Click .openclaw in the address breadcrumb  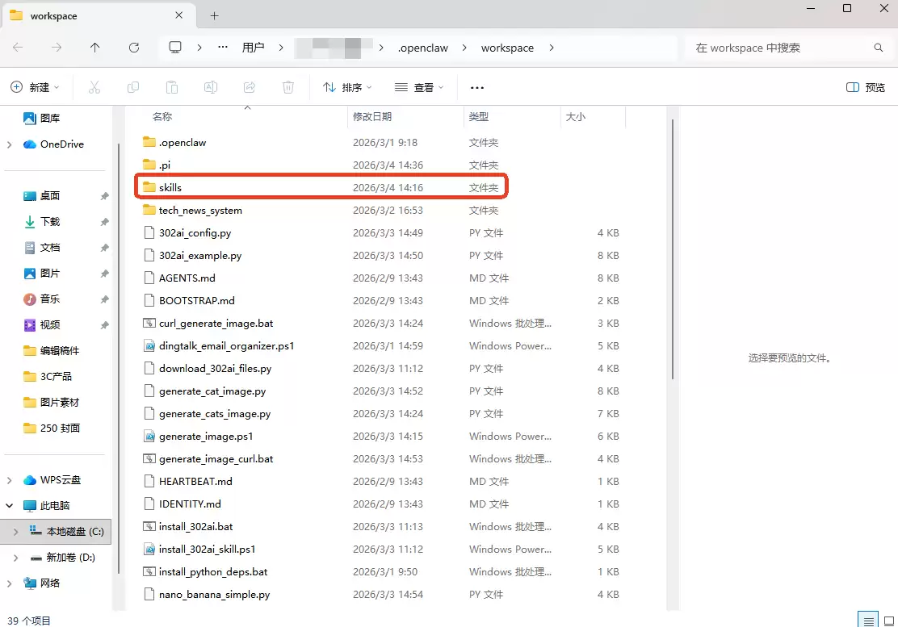(423, 48)
